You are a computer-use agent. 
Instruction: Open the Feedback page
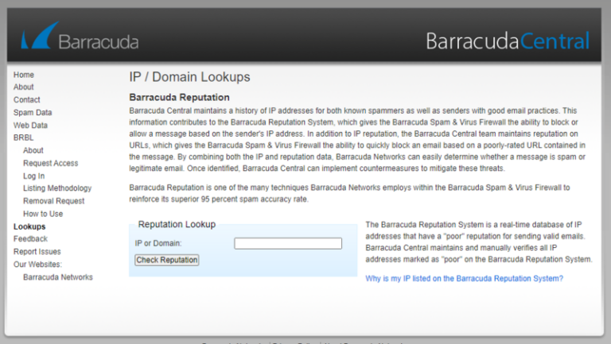[30, 239]
